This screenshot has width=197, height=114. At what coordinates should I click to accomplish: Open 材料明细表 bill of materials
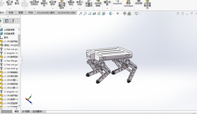pos(98,4)
